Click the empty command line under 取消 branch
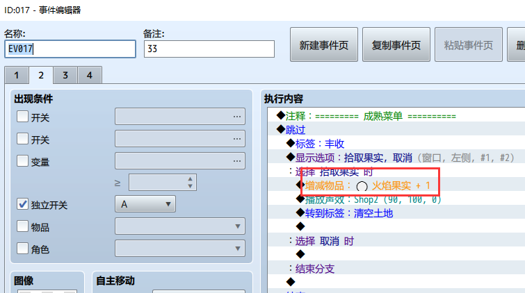 point(396,255)
